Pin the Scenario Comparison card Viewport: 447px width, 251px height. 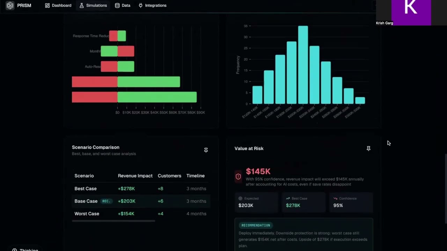[206, 150]
